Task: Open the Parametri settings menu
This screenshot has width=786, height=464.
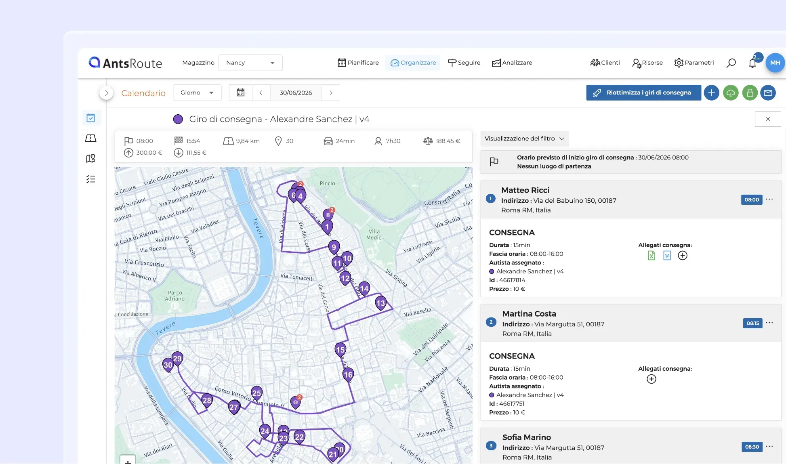Action: click(x=694, y=63)
